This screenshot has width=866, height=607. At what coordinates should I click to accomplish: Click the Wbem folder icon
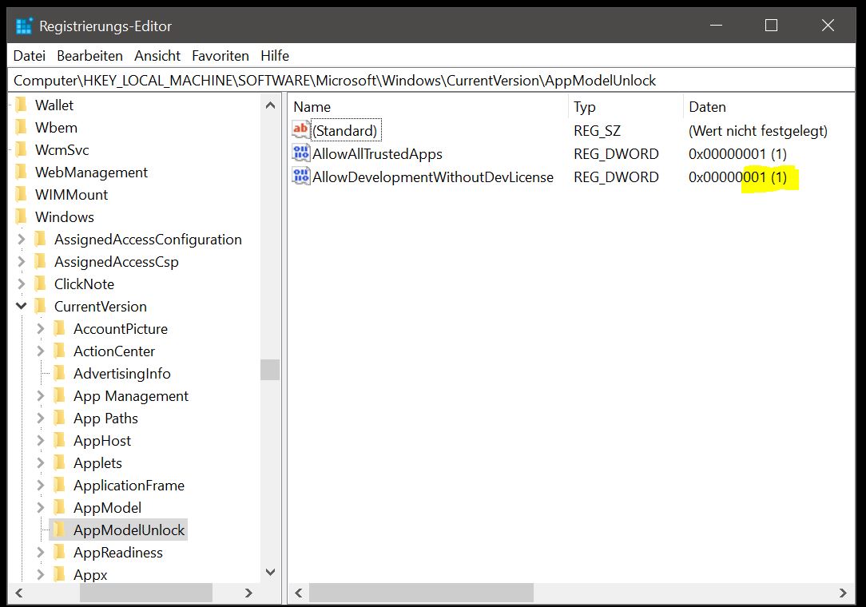pos(22,128)
